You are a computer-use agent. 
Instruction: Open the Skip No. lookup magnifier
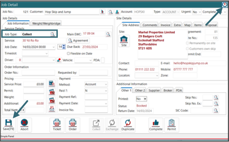tap(216, 97)
